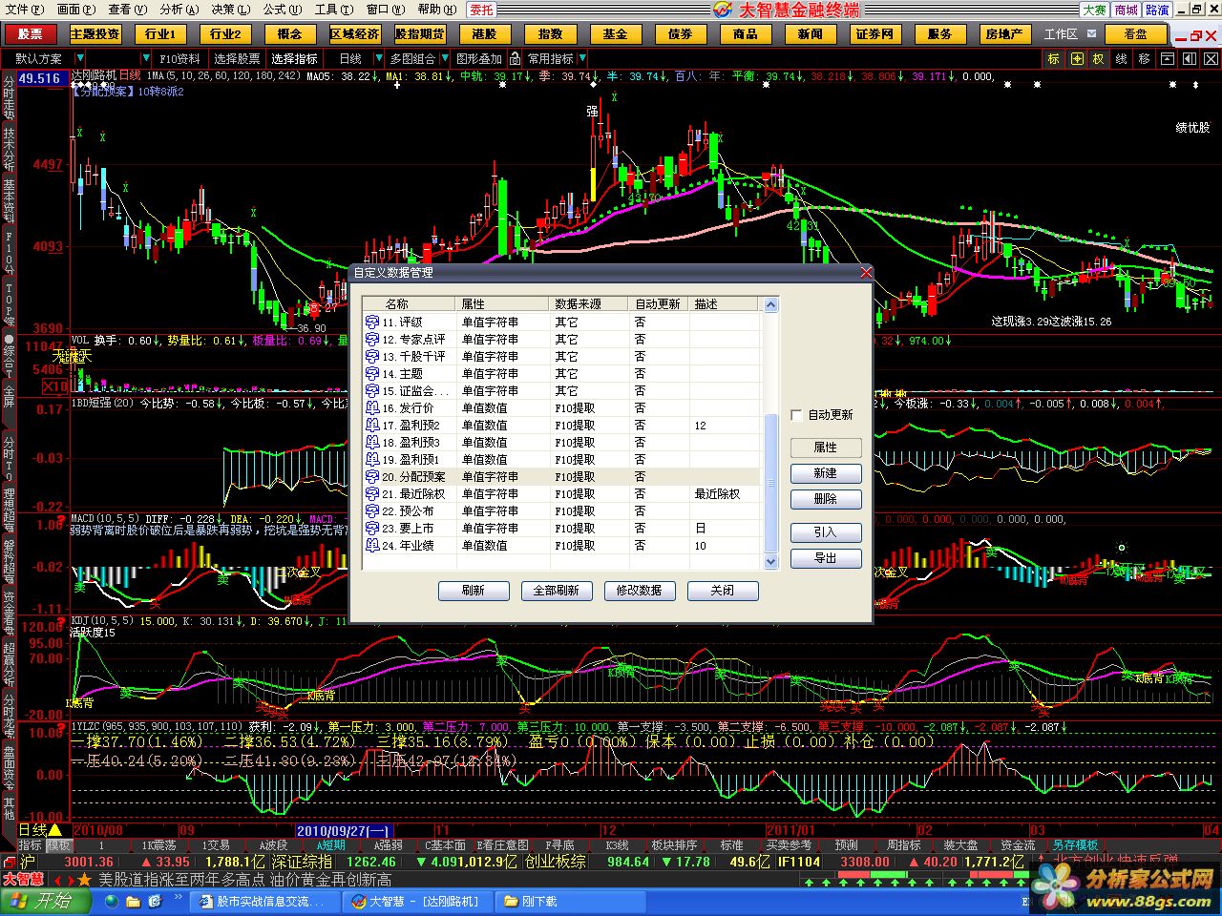Screen dimensions: 1222x916
Task: Switch to the 港股 tab
Action: (484, 34)
